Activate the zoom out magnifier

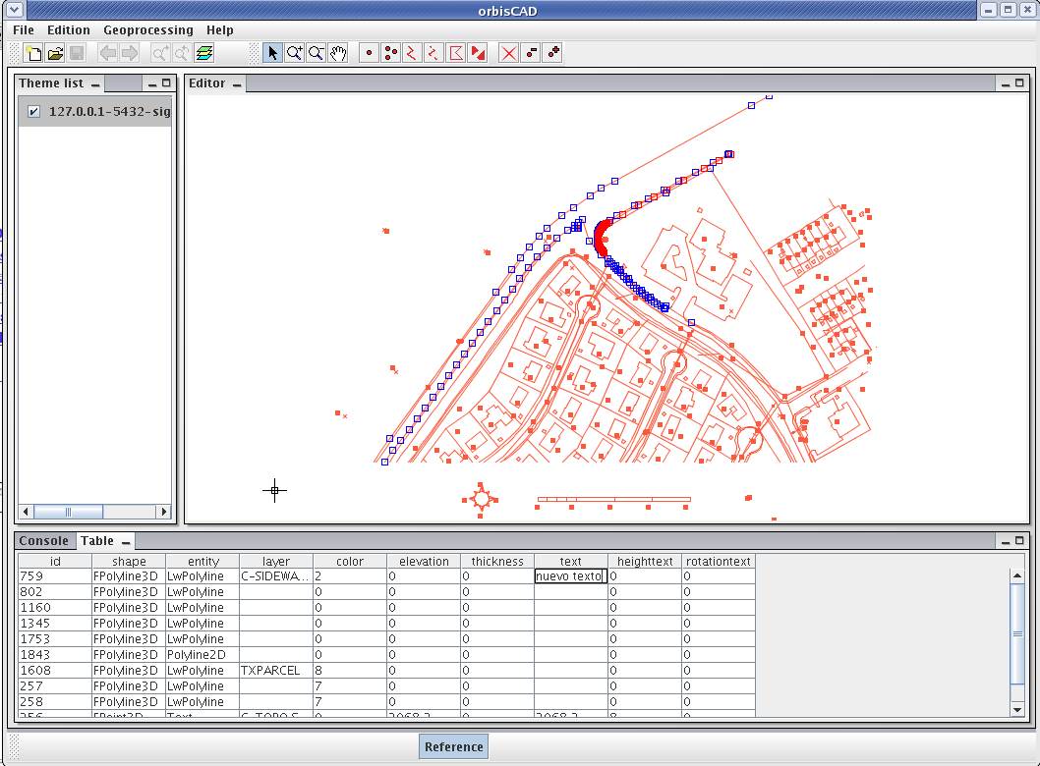(x=316, y=53)
